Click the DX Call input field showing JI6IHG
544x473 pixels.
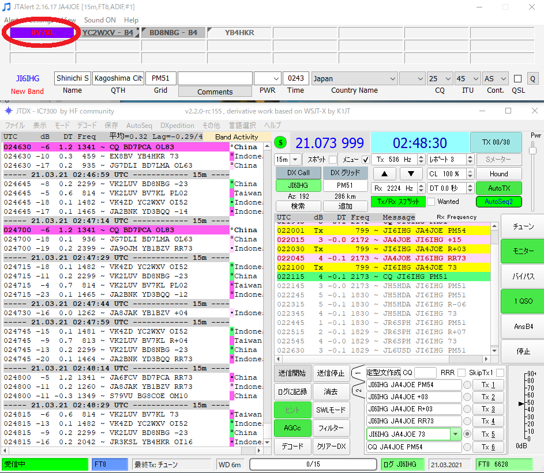tap(298, 186)
